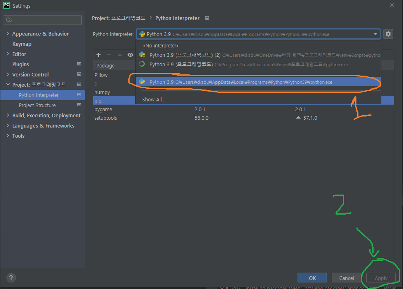
Task: Select Keymap in the settings tree
Action: (x=22, y=44)
